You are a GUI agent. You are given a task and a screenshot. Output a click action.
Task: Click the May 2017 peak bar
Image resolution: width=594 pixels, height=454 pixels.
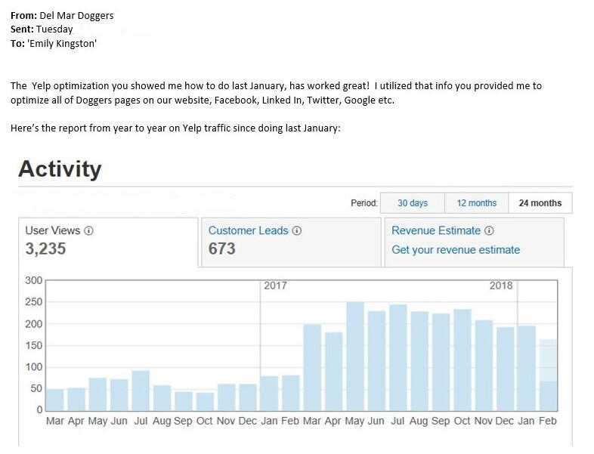355,355
